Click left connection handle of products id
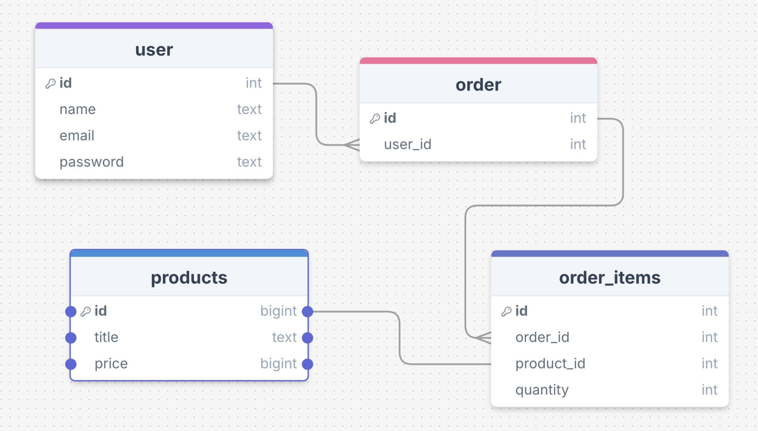This screenshot has width=758, height=431. pyautogui.click(x=71, y=312)
